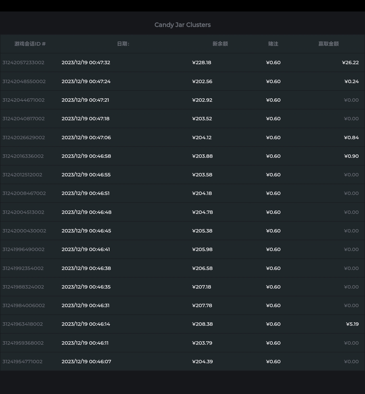Click session ID 31241988324002
Screen dimensions: 365x394
click(x=23, y=287)
